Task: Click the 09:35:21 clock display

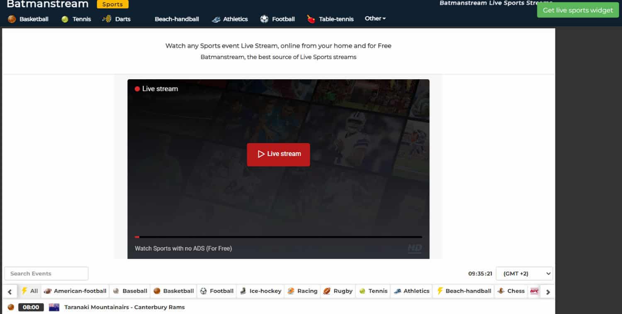Action: click(x=480, y=274)
